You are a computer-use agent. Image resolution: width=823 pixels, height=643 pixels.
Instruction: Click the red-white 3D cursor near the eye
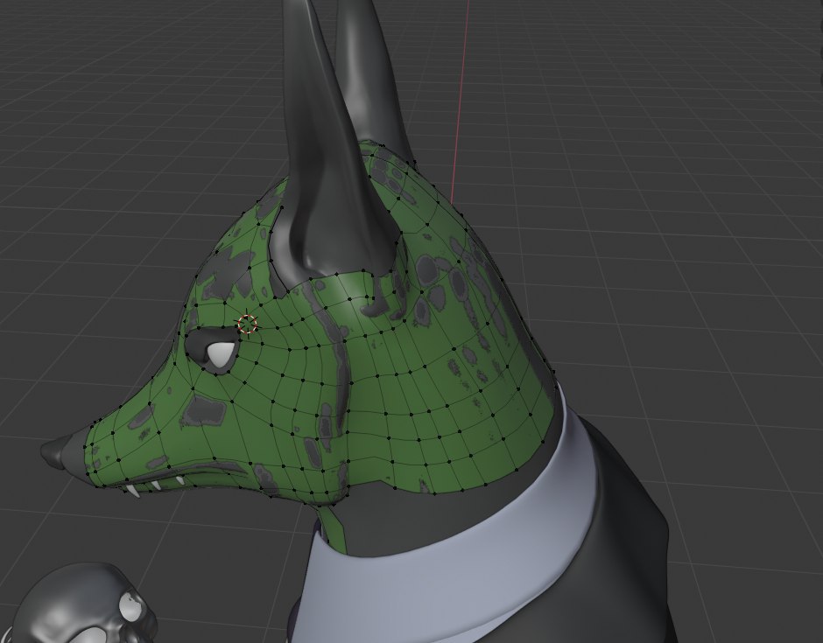click(x=247, y=324)
